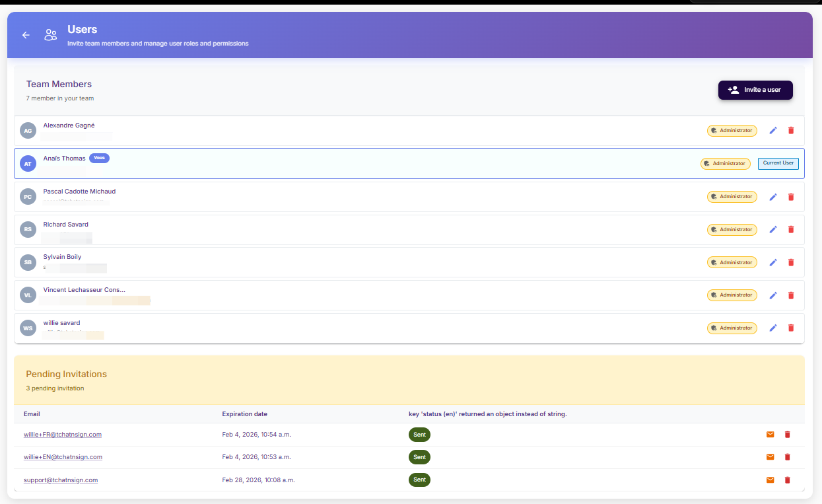Click the Team Members heading

tap(59, 84)
